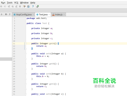This screenshot has width=127, height=96.
Task: Click 'return a;' statement
Action: coord(41,46)
